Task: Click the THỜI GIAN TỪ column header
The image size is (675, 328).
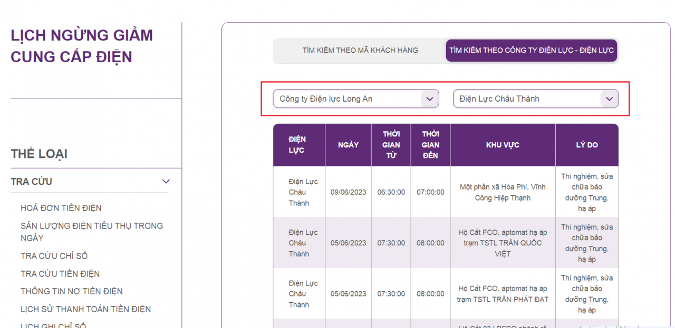Action: tap(391, 145)
